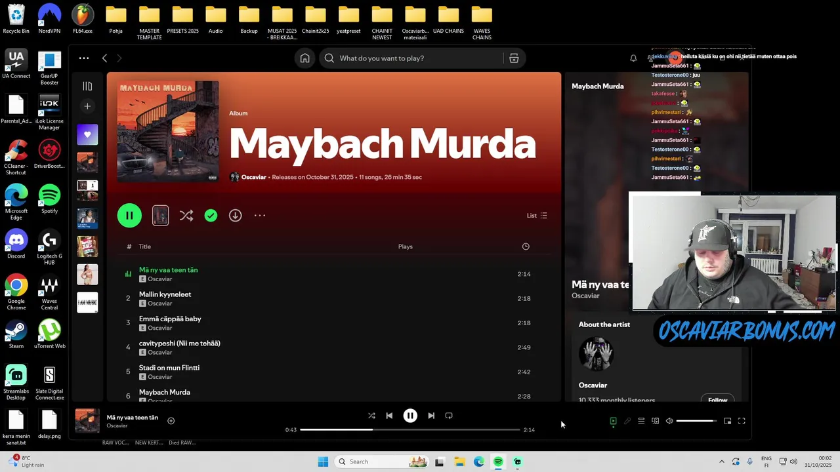Sort tracks by the Plays column header
Viewport: 840px width, 472px height.
click(405, 246)
